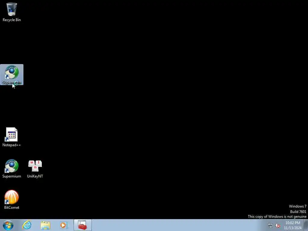Image resolution: width=308 pixels, height=231 pixels.
Task: Select the Notepad++ desktop shortcut
Action: [x=12, y=137]
